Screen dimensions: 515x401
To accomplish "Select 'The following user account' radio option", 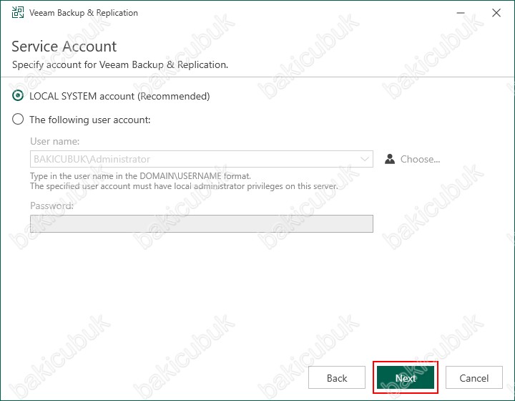I will [x=18, y=119].
